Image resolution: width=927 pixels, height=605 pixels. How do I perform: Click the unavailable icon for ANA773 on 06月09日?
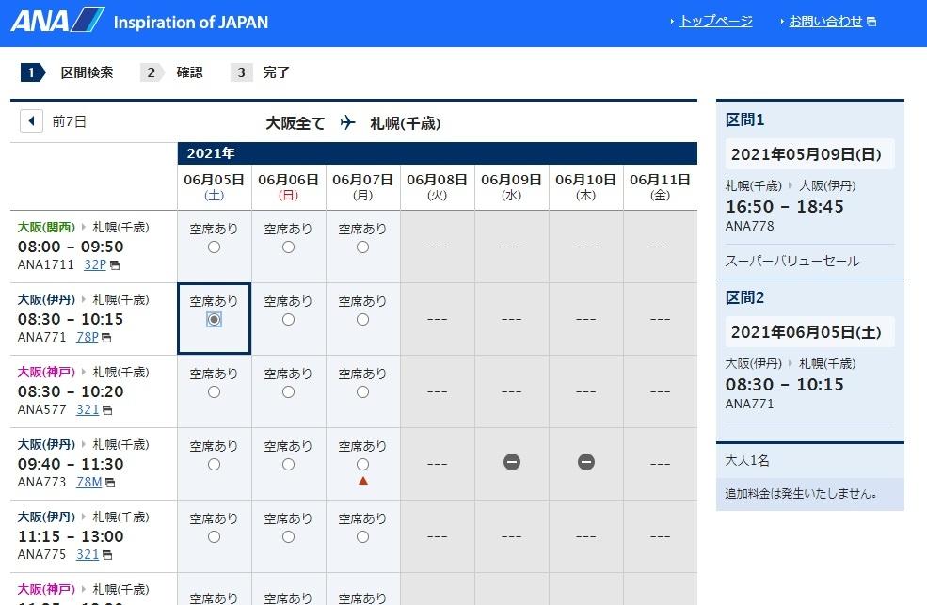pos(511,462)
